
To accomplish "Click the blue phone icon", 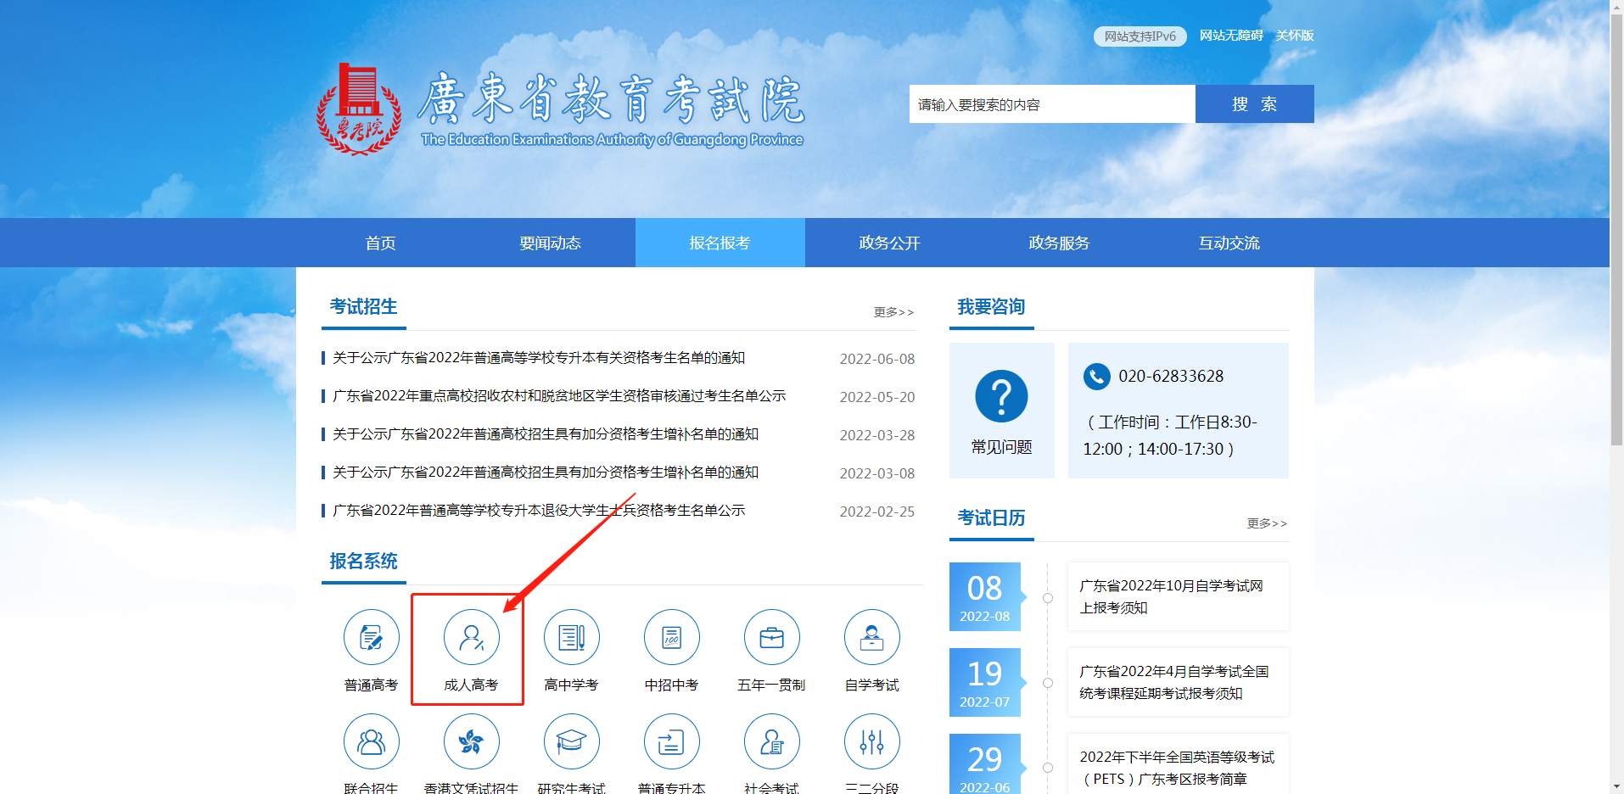I will pos(1096,376).
